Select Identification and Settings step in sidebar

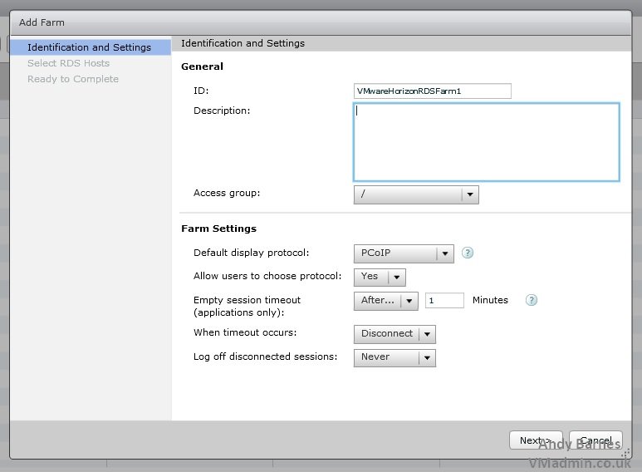coord(89,47)
